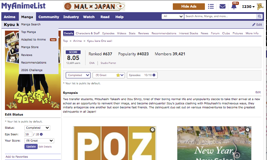This screenshot has height=160, width=267.
Task: Focus the Search Anime, Manga field
Action: 220,16
